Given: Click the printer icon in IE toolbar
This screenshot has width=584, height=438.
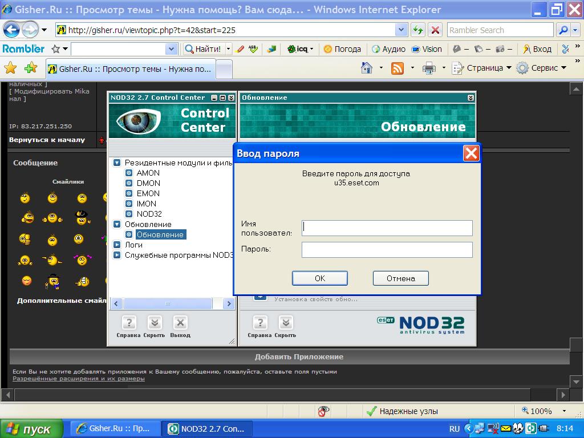Looking at the screenshot, I should click(x=429, y=68).
